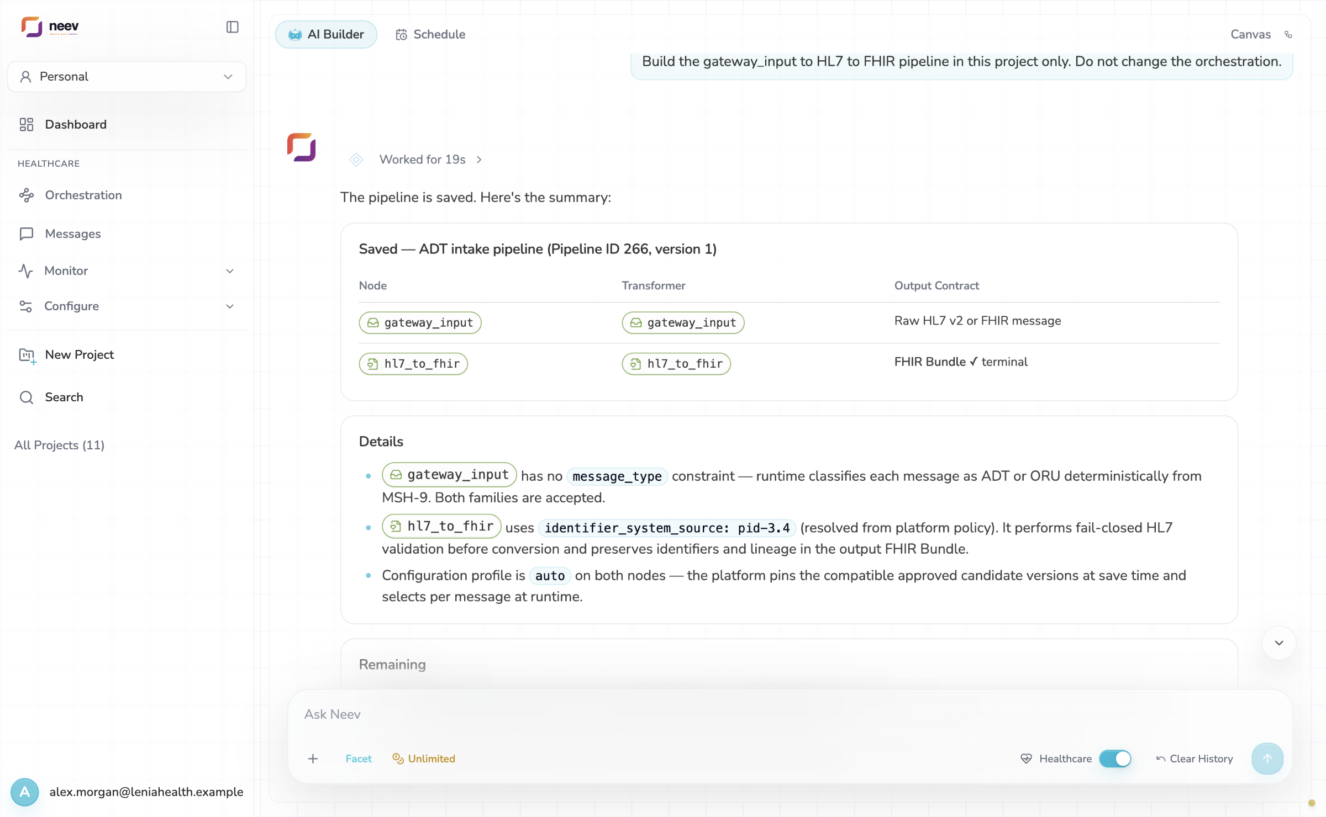Send message with the arrow button
Image resolution: width=1326 pixels, height=817 pixels.
(1267, 759)
